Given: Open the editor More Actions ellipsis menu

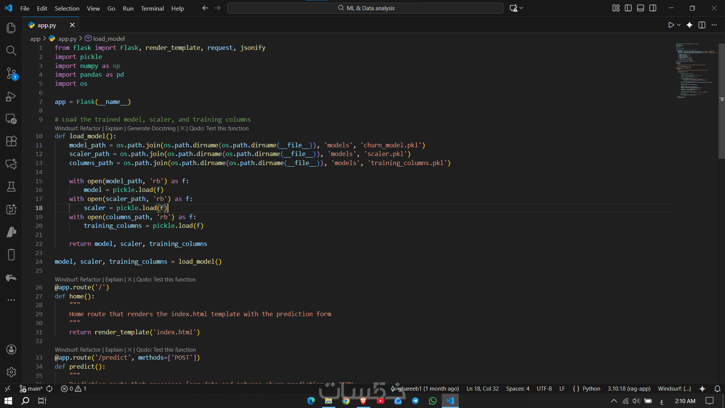Looking at the screenshot, I should (714, 25).
